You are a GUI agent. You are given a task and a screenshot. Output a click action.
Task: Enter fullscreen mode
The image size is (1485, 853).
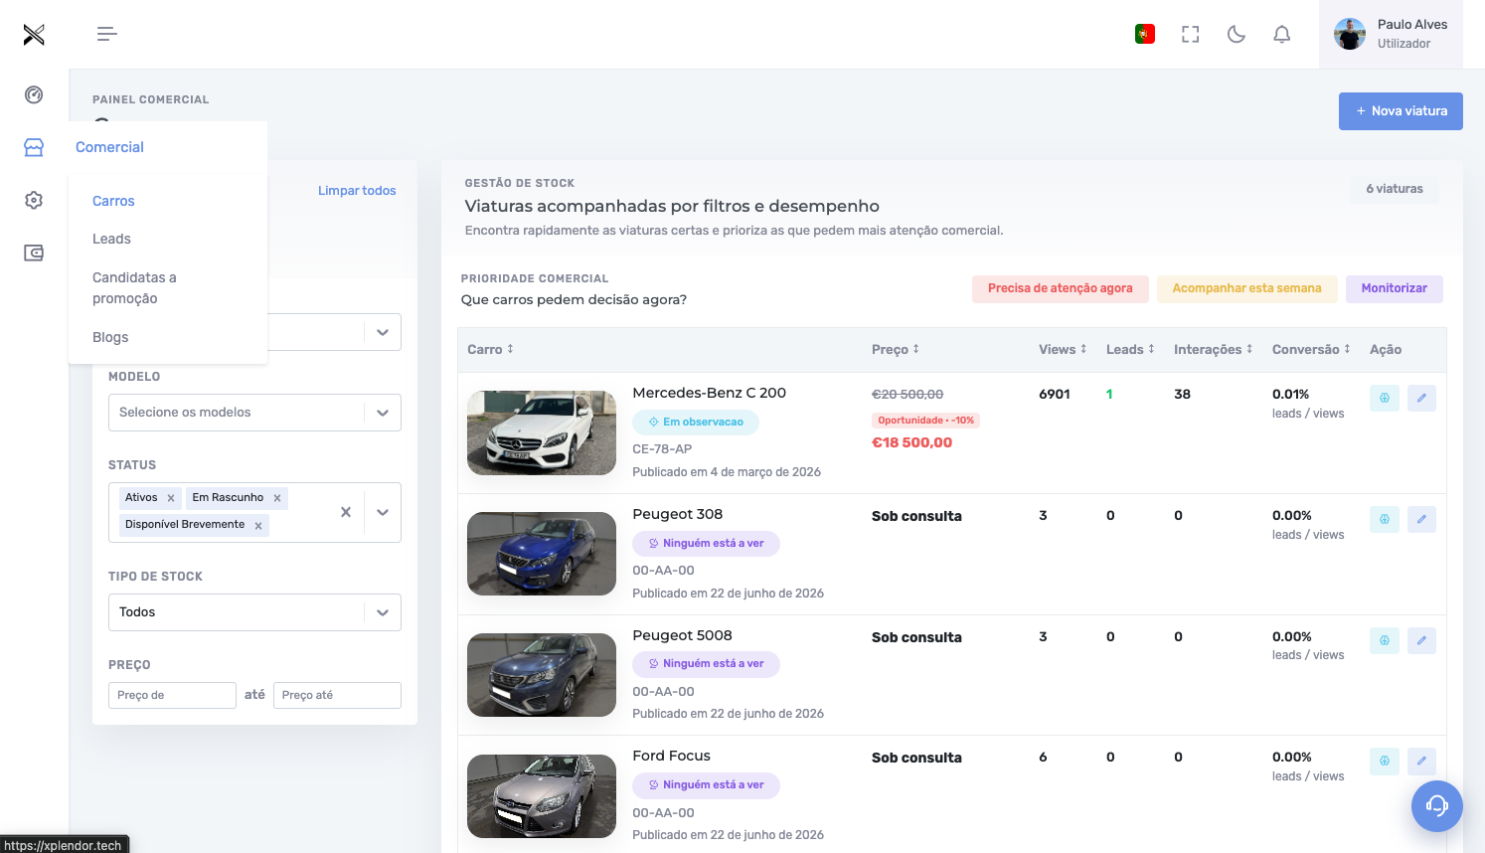[x=1191, y=34]
